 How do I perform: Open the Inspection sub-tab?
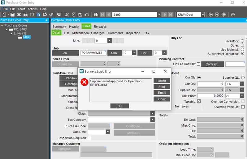(133, 33)
